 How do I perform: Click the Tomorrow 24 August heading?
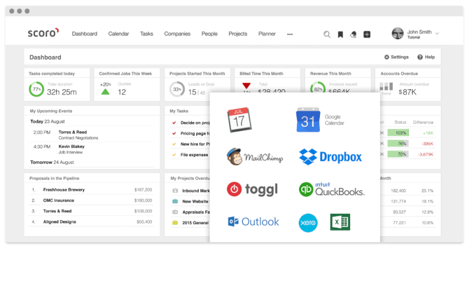pos(52,162)
